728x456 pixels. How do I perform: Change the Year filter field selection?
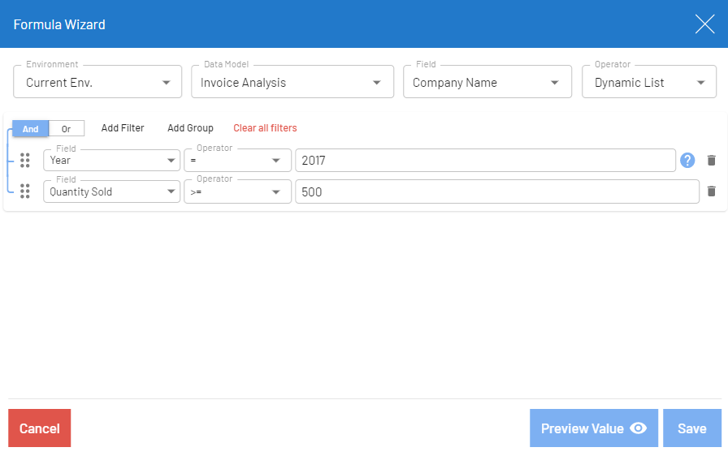tap(111, 161)
